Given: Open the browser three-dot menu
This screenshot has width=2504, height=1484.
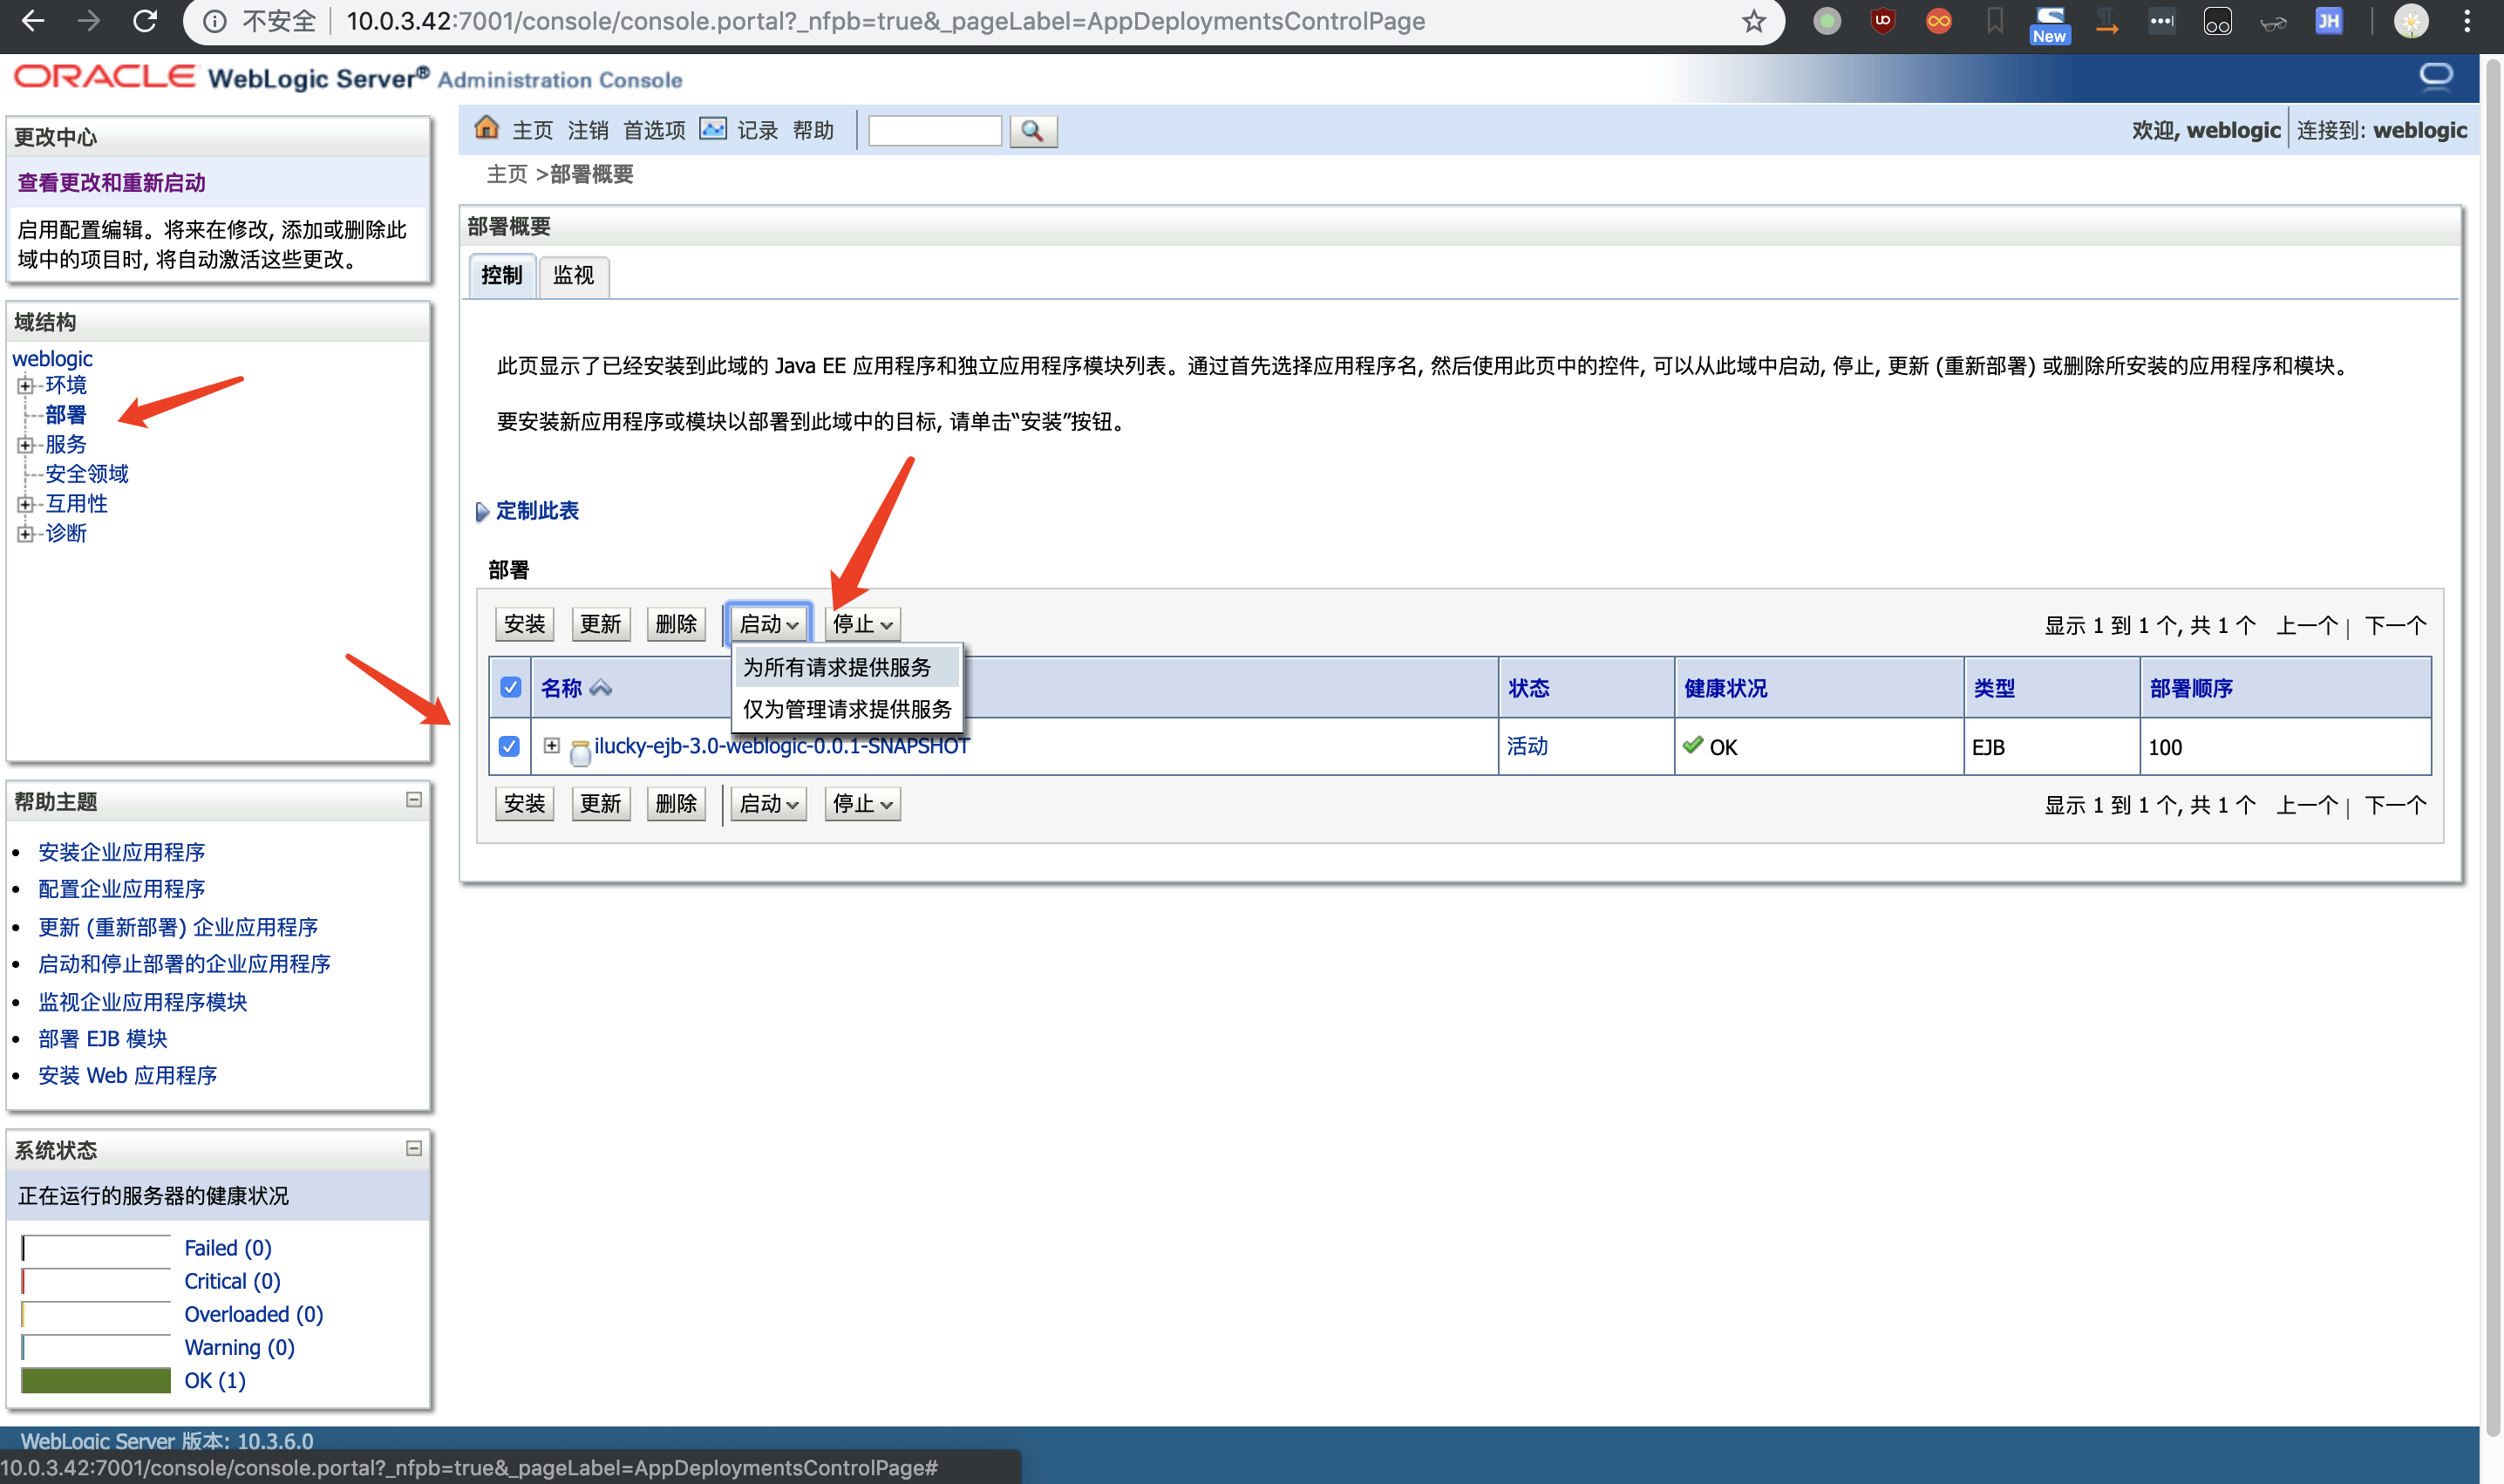Looking at the screenshot, I should [x=2467, y=21].
